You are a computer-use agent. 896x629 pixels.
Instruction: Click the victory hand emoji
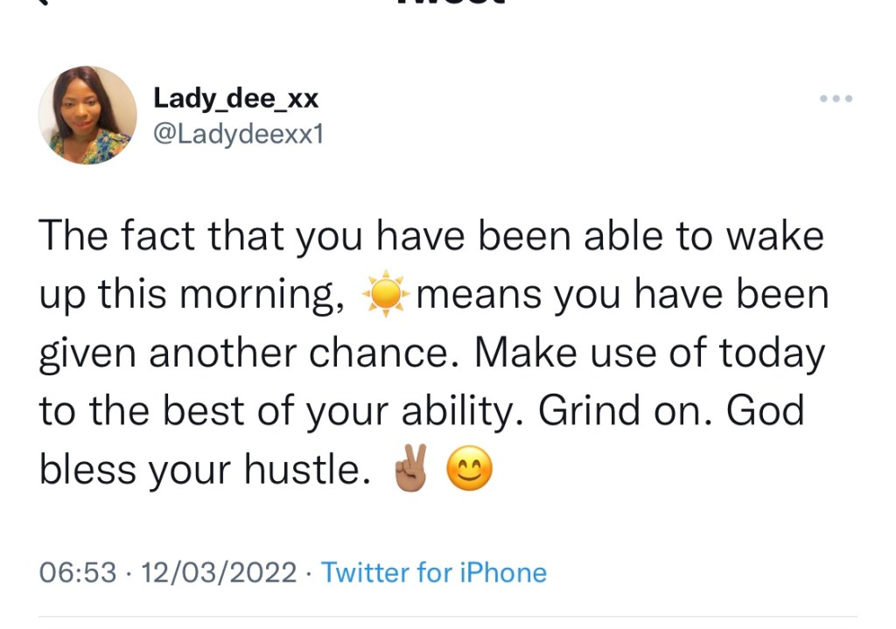[410, 471]
